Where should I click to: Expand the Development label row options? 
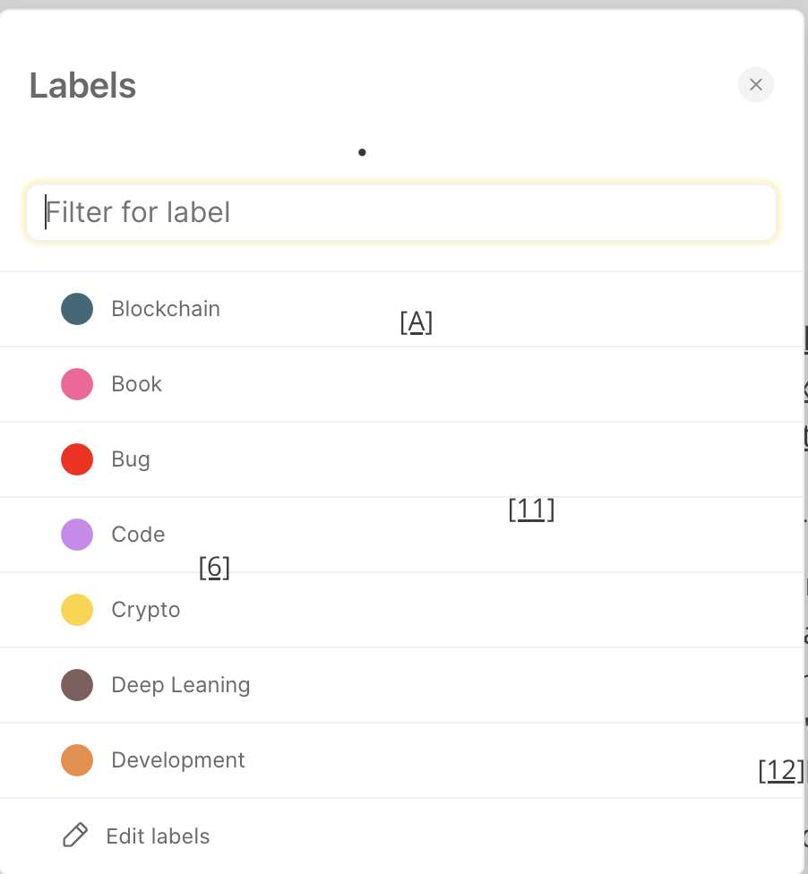click(177, 759)
